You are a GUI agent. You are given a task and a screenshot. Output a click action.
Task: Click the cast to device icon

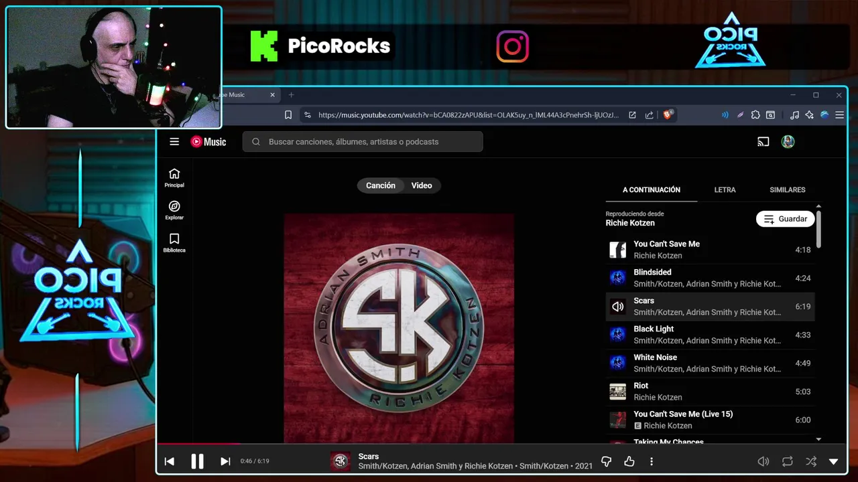[763, 141]
